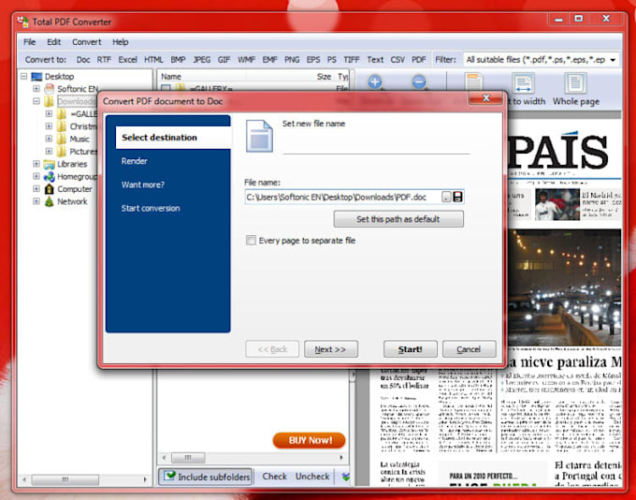The height and width of the screenshot is (500, 636).
Task: Click the save floppy disk icon beside file name
Action: point(457,197)
